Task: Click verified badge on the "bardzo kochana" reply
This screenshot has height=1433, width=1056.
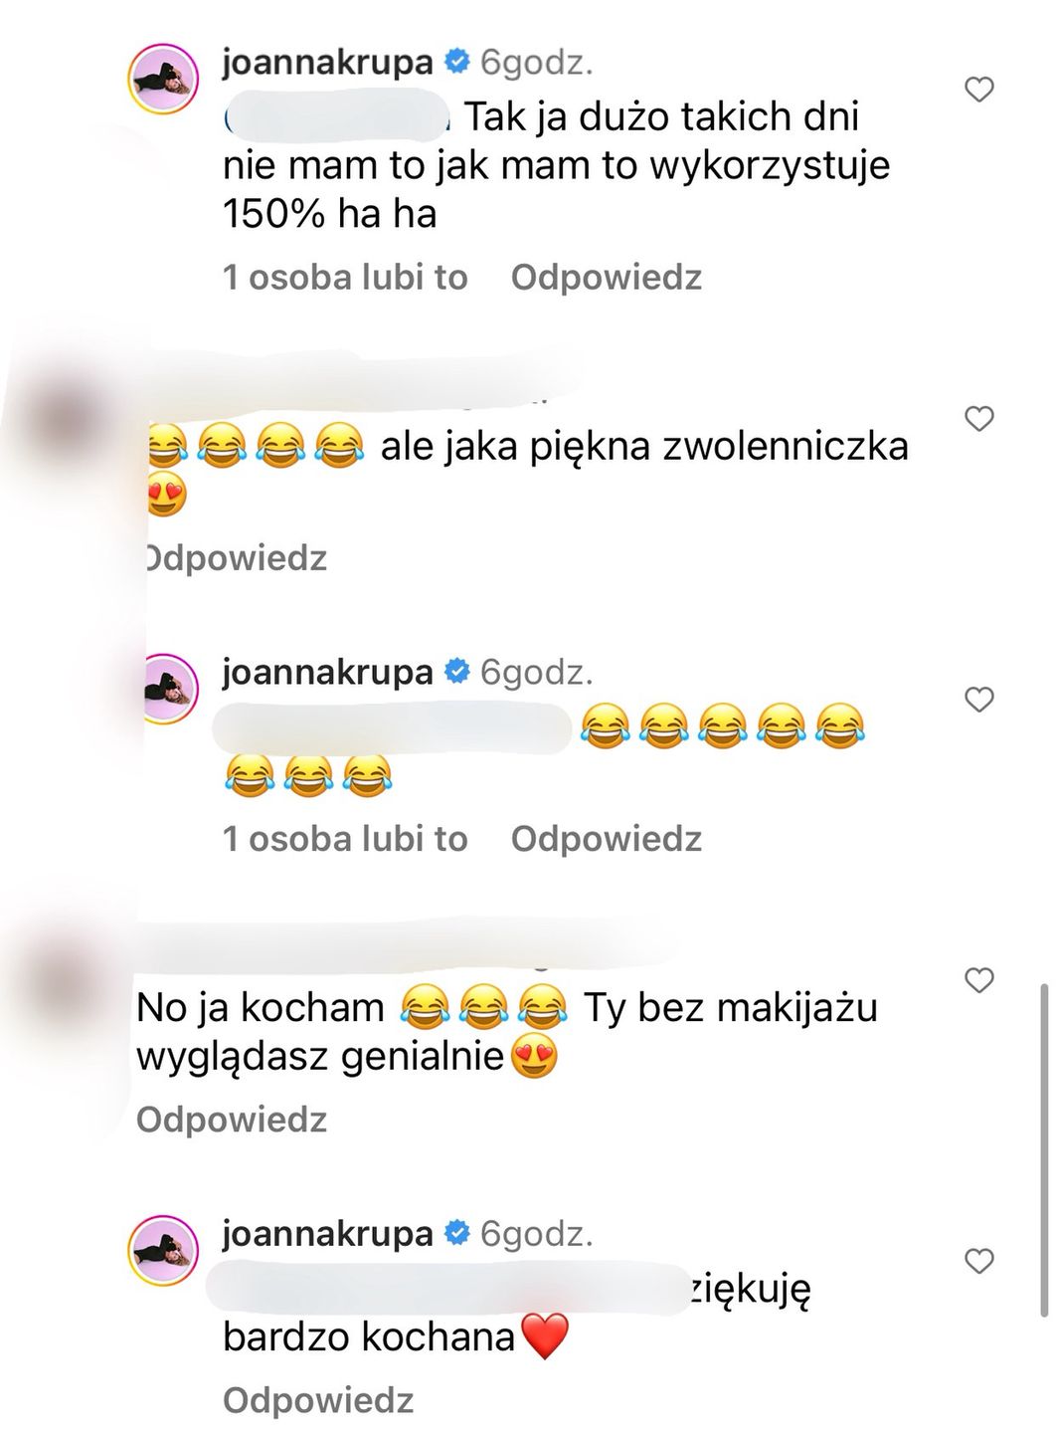Action: pos(456,1233)
